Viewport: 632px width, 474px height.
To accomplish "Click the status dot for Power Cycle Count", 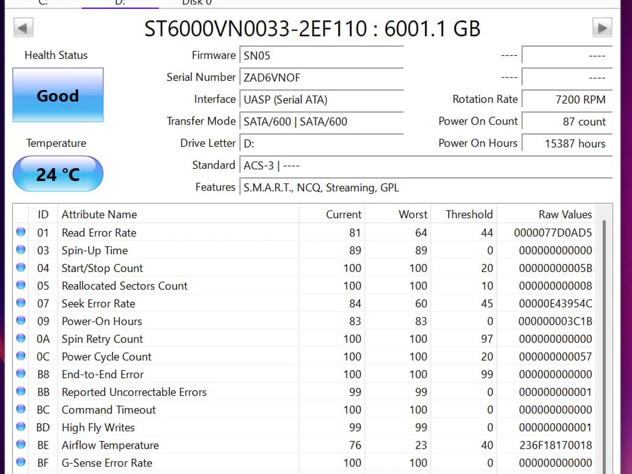I will [x=21, y=356].
